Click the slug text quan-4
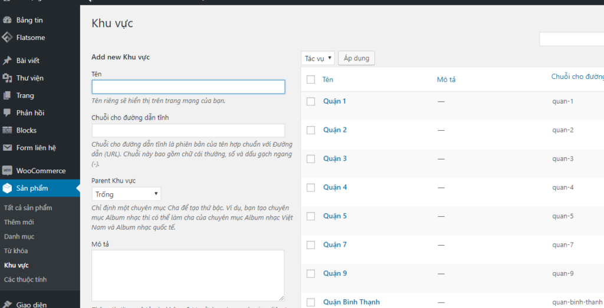 563,188
